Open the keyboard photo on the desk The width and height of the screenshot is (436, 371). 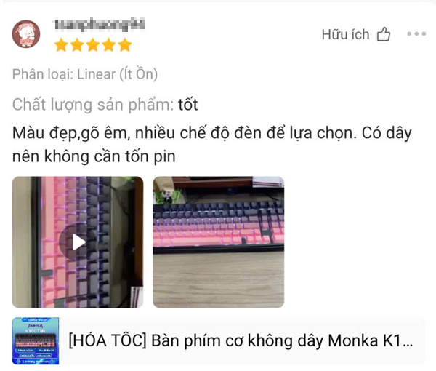[x=219, y=242]
